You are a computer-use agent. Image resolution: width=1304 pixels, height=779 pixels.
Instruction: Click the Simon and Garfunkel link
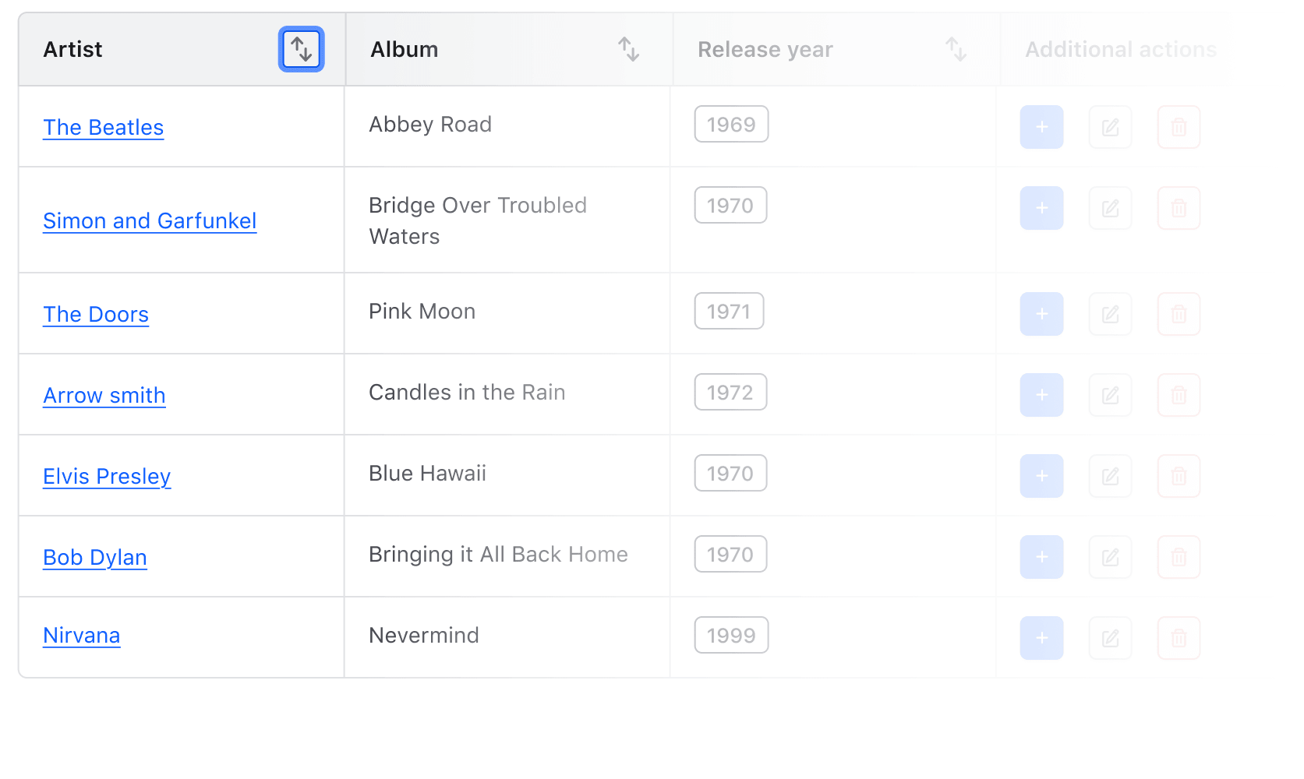(149, 220)
